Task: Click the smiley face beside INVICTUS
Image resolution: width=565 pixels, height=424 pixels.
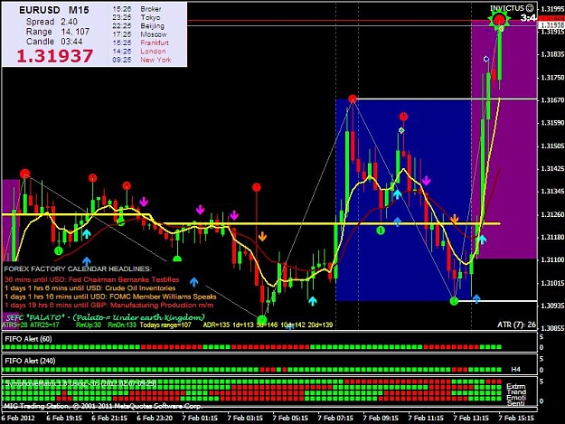Action: (x=530, y=7)
